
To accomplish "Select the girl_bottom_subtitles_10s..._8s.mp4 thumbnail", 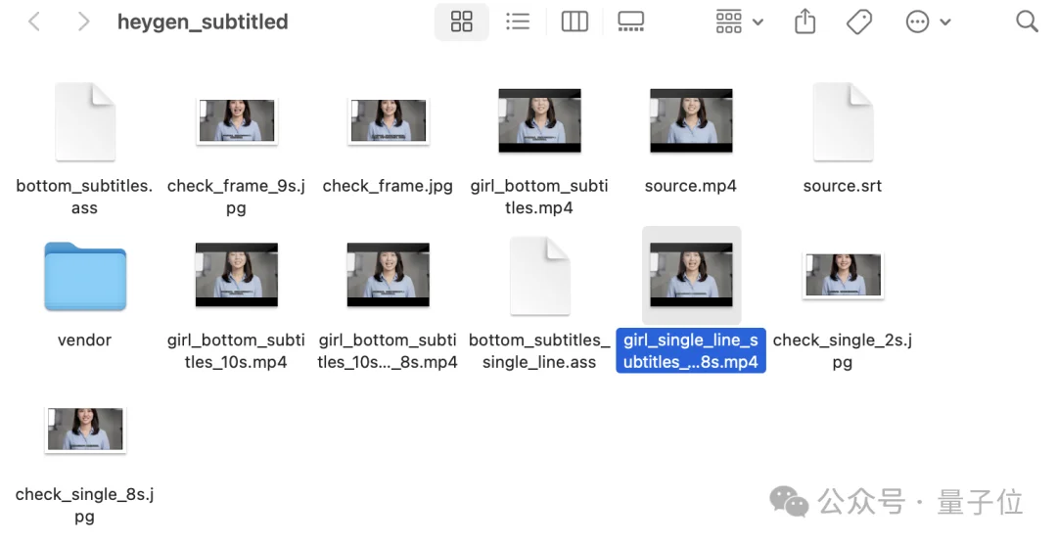I will click(x=389, y=275).
